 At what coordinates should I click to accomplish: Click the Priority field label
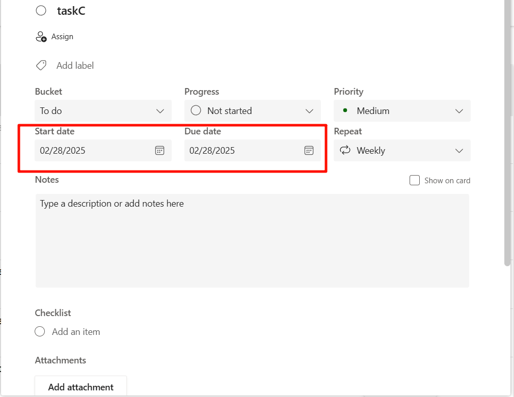click(348, 92)
